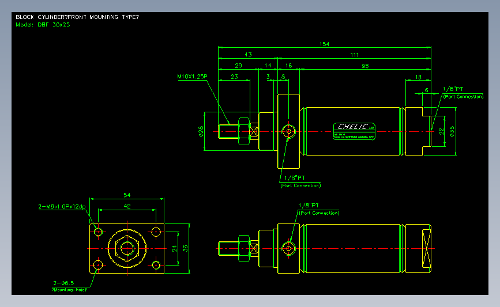The width and height of the screenshot is (500, 307).
Task: Click the hole spacing dimension '42'
Action: 127,206
